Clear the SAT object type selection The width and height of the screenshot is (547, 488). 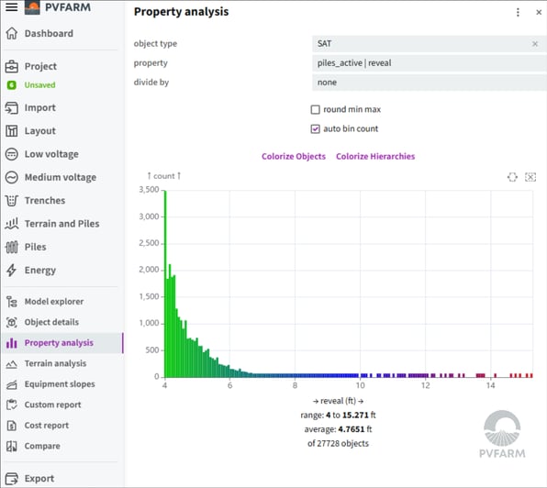click(x=535, y=44)
